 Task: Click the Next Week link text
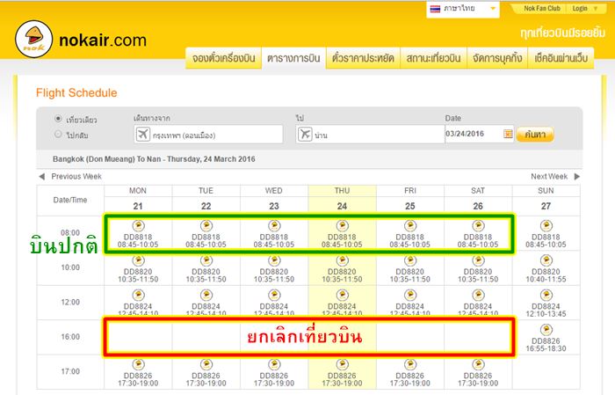click(x=549, y=177)
